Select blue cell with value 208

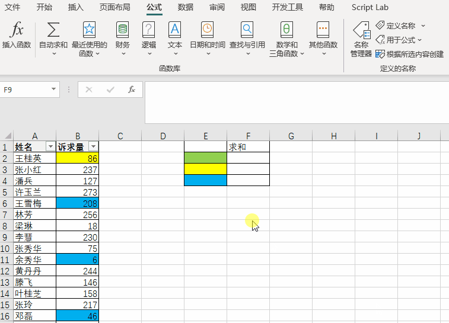pos(77,203)
